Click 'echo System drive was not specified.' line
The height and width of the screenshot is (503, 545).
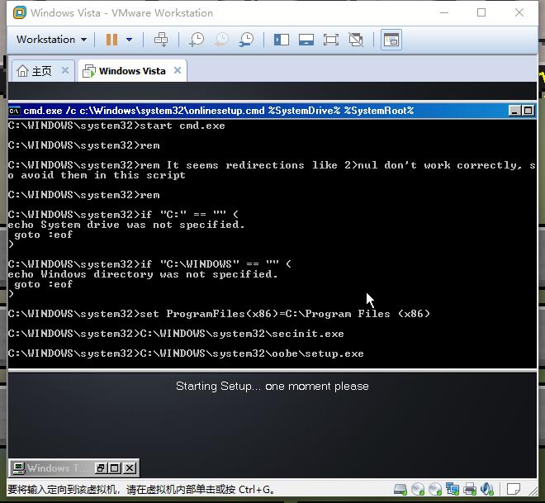pyautogui.click(x=126, y=225)
